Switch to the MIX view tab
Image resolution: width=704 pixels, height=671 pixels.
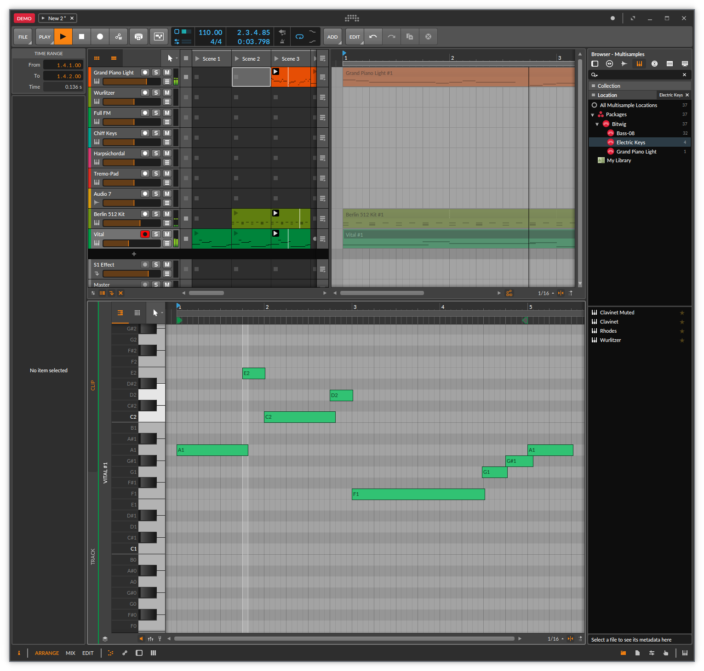(70, 653)
